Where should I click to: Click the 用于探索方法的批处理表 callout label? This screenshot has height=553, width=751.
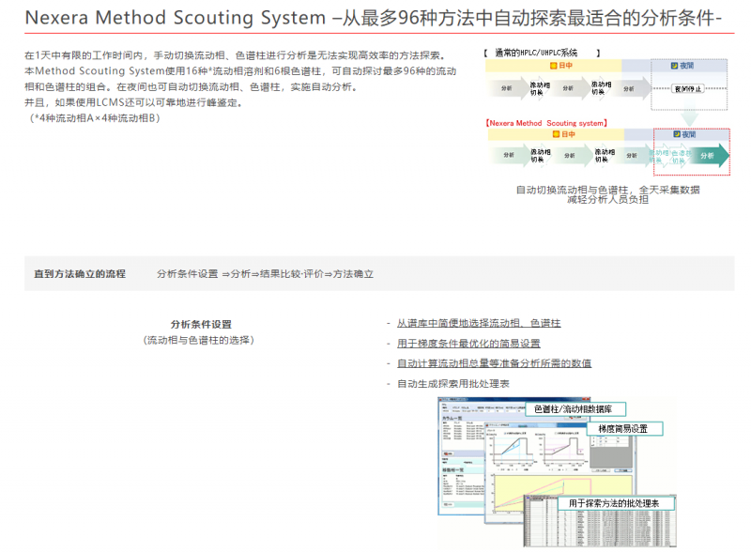tap(616, 503)
